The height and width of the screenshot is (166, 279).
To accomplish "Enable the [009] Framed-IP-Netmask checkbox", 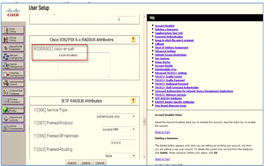I will [x=35, y=136].
